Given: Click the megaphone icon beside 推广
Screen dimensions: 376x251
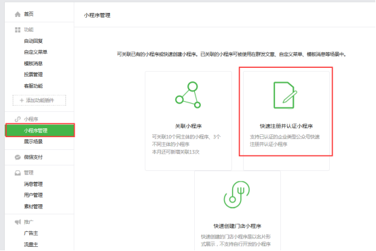Looking at the screenshot, I should pos(18,223).
